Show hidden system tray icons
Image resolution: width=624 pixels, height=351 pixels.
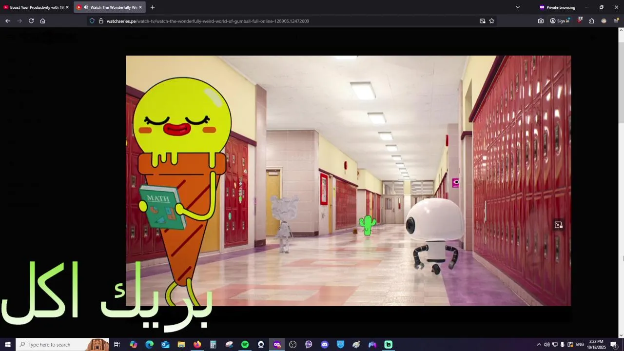pyautogui.click(x=539, y=345)
